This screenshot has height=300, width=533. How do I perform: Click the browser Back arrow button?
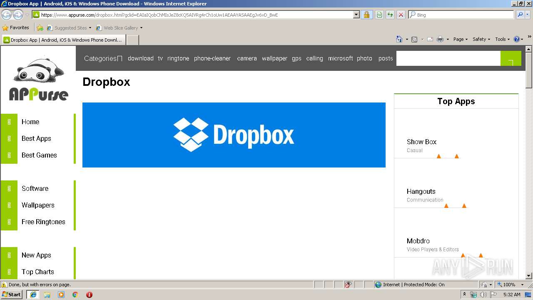[x=6, y=15]
